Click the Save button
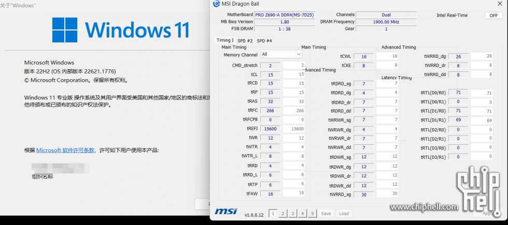The width and height of the screenshot is (508, 225). pyautogui.click(x=326, y=213)
